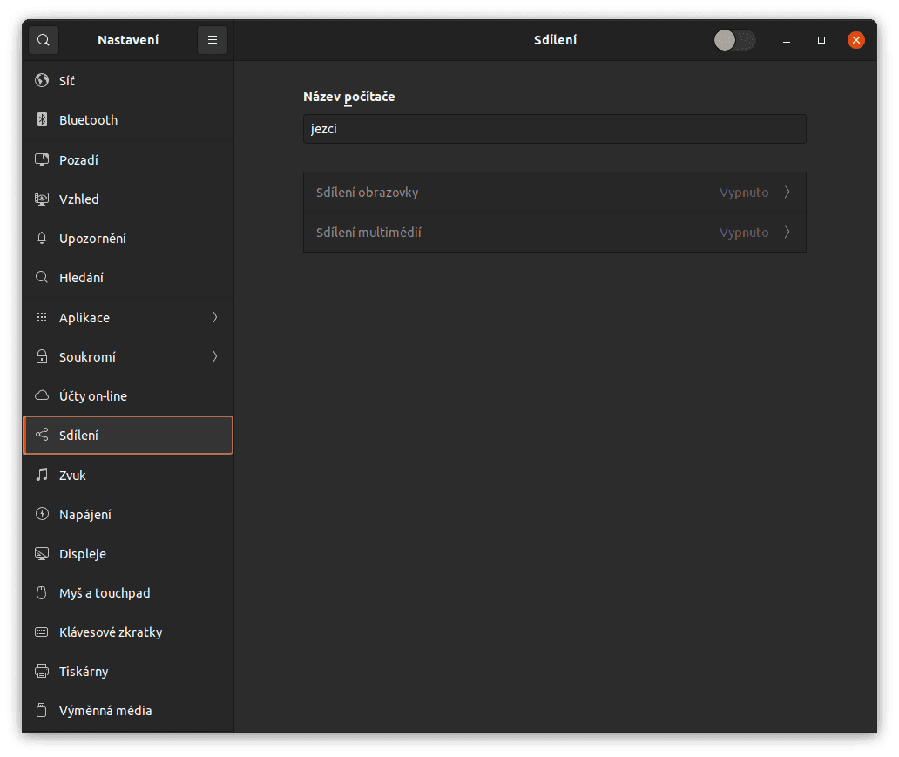Open Napájení power settings

pyautogui.click(x=85, y=515)
